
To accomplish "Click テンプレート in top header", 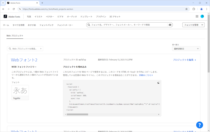I will coord(86,17).
